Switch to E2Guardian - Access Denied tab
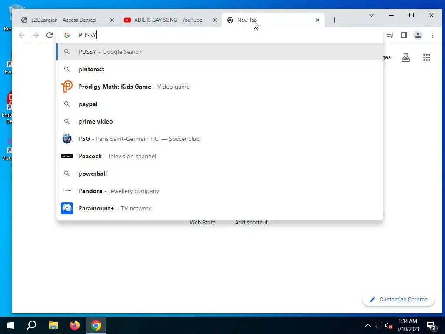445x334 pixels. point(63,20)
